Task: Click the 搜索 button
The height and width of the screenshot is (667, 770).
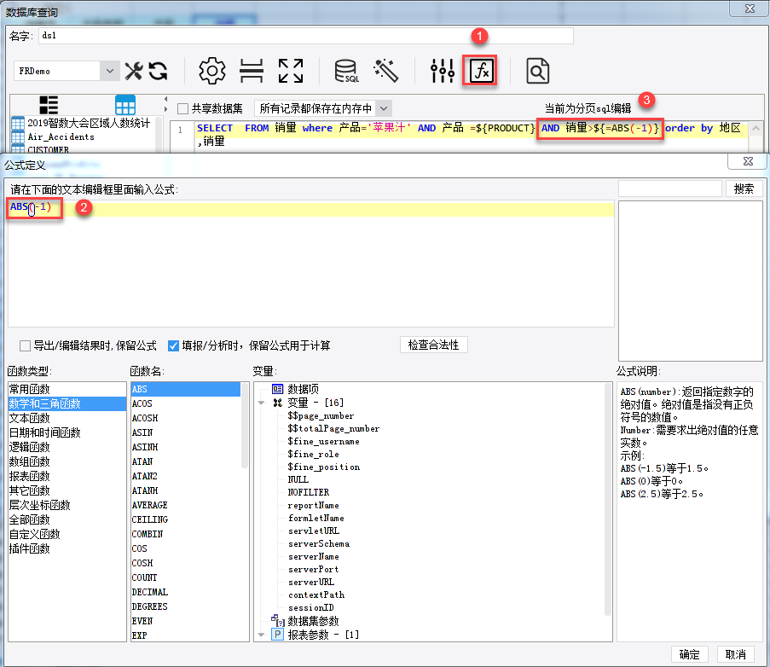Action: pos(744,188)
